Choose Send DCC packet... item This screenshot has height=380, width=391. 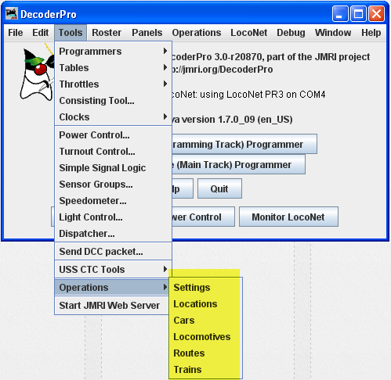[113, 252]
